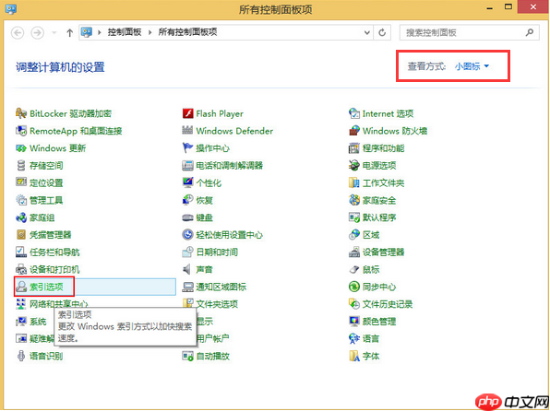Open the 电源选项 icon
This screenshot has height=411, width=550.
(354, 165)
